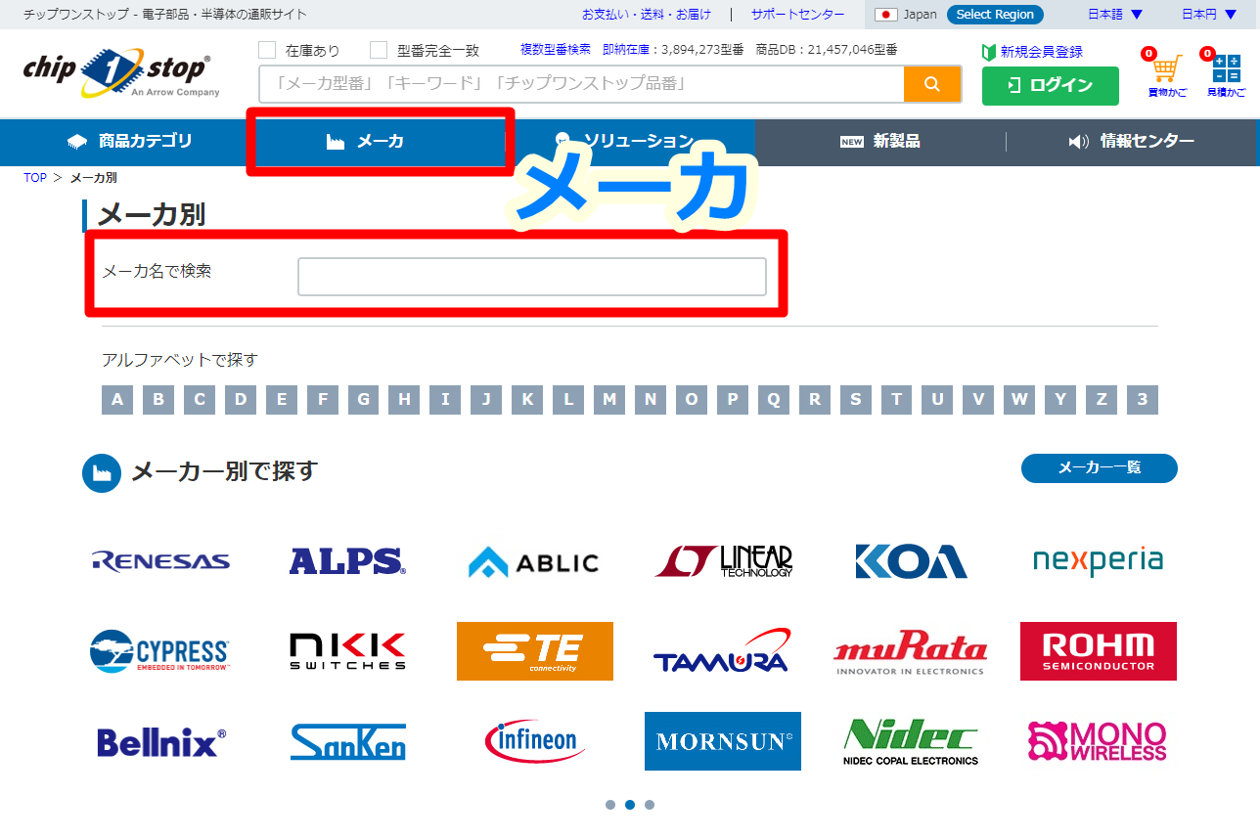Choose the Infineon manufacturer logo
Screen dimensions: 1260x840
pos(534,741)
